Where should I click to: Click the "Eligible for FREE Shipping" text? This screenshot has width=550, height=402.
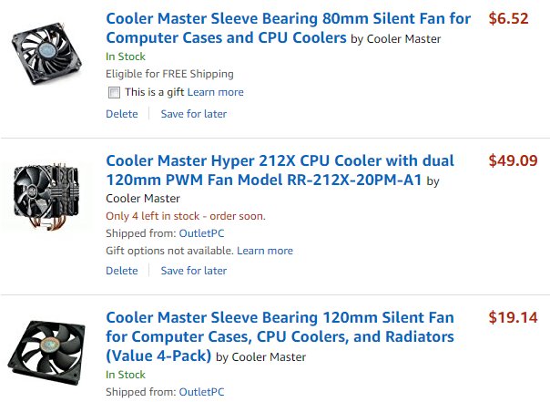[169, 74]
